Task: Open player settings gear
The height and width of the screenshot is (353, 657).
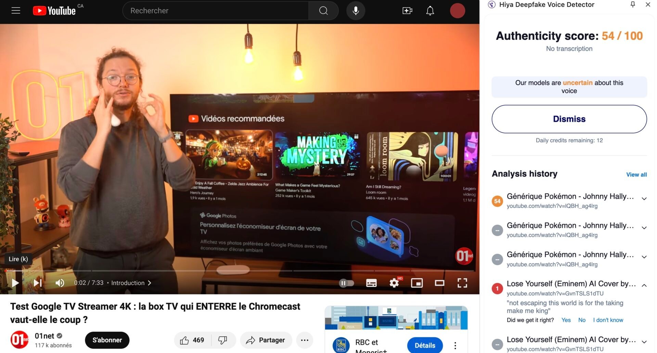Action: pyautogui.click(x=394, y=283)
